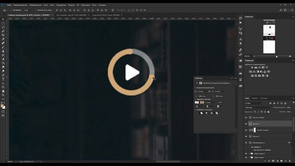Delete layer using trash icon
295x166 pixels.
coord(290,161)
